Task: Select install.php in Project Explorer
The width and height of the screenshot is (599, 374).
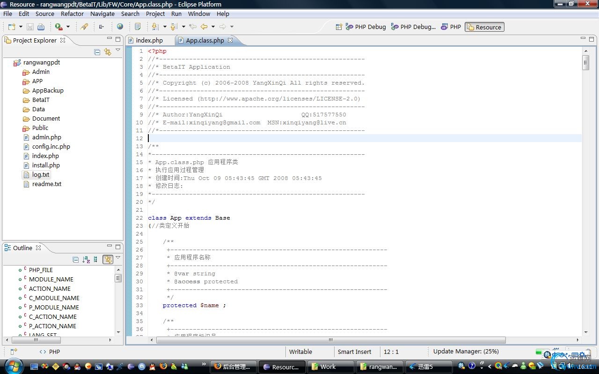Action: (x=46, y=165)
